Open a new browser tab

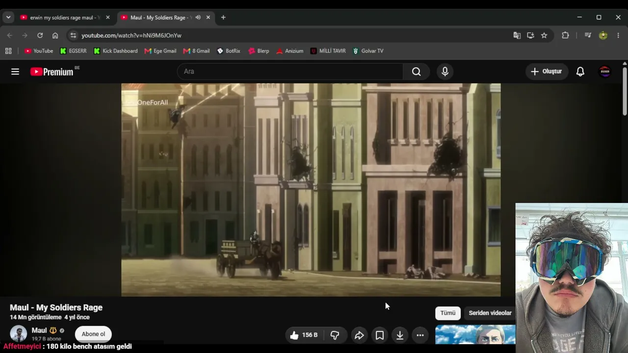(x=223, y=18)
